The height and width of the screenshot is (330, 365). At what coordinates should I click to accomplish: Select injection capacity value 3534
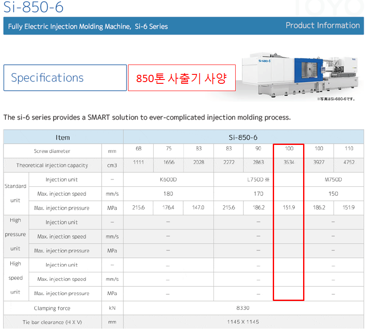[289, 162]
